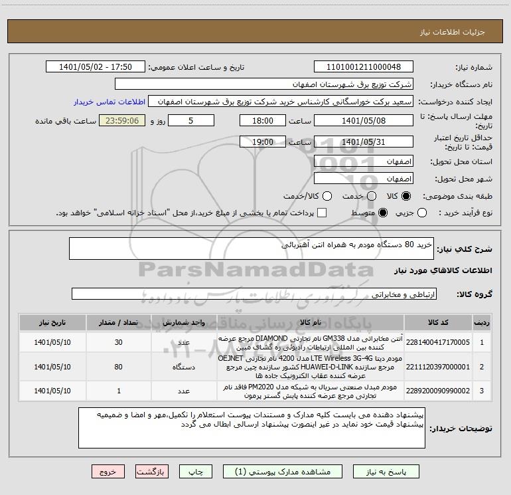Screen dimensions: 511x495
Task: Click the جزئیات اطلاعات نیاز header title
Action: point(452,32)
